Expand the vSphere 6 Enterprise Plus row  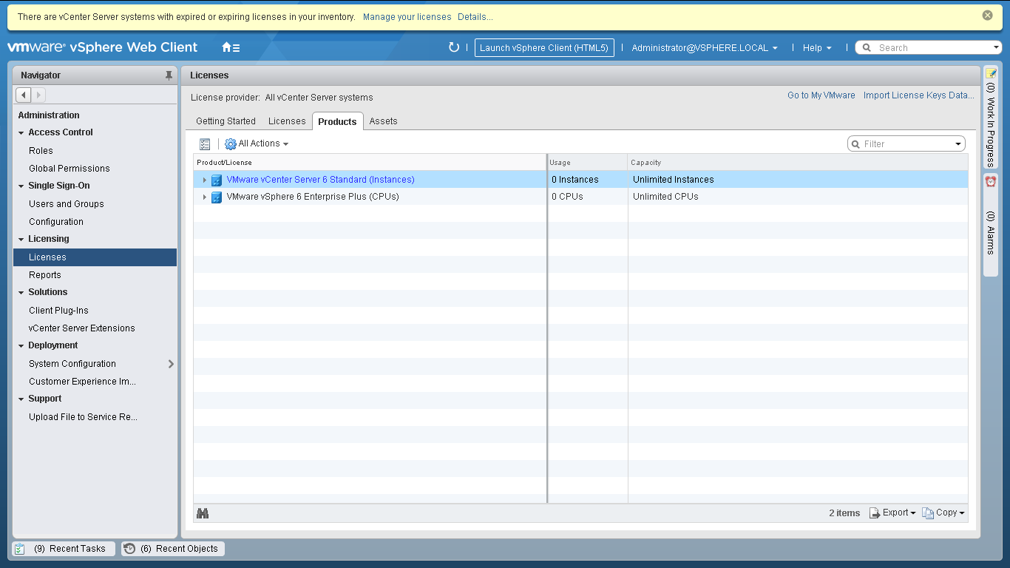click(205, 197)
